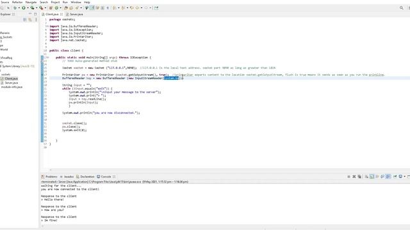Toggle Link with Editor in Package Explorer

coord(30,20)
